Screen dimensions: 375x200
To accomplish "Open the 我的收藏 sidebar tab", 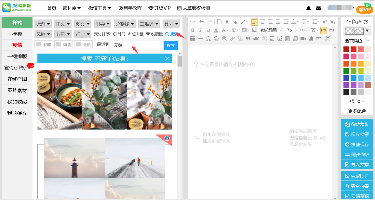I will tap(17, 102).
